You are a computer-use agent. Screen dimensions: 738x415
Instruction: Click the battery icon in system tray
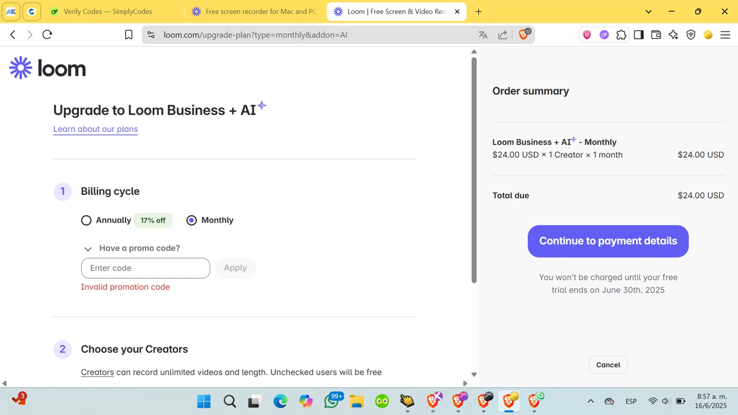tap(681, 401)
